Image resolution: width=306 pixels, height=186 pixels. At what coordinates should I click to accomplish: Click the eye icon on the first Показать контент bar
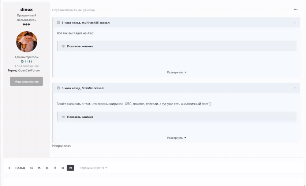click(x=63, y=46)
